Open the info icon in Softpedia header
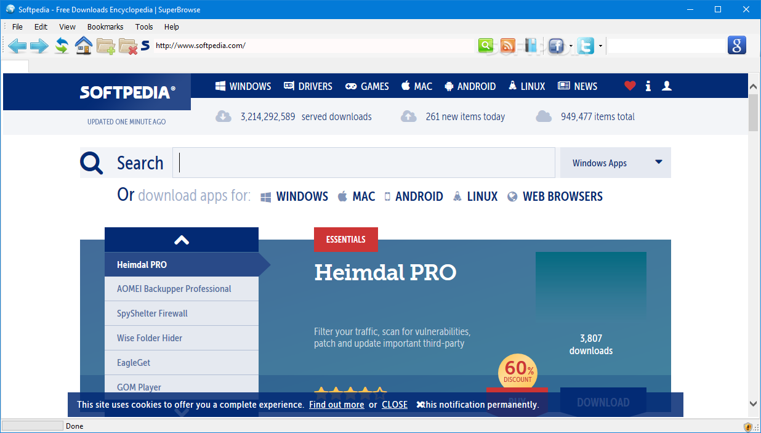This screenshot has height=433, width=761. point(648,86)
